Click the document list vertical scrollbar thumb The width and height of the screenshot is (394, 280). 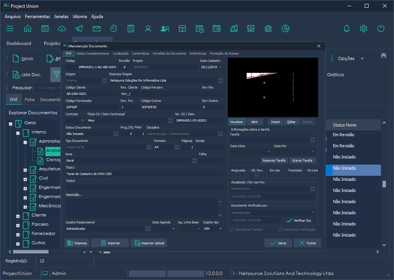click(x=384, y=184)
